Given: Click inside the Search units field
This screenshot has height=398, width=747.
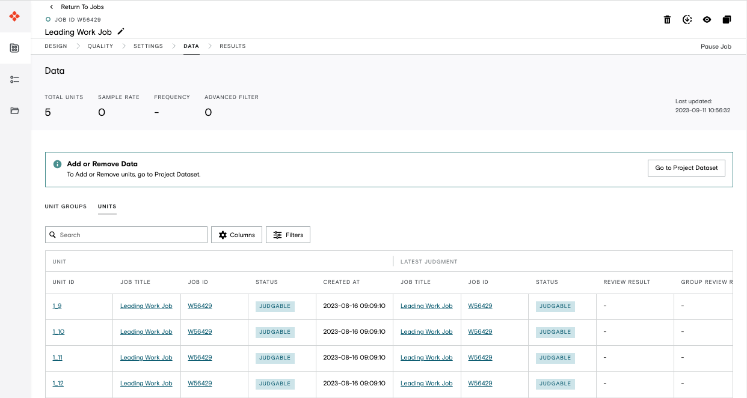Looking at the screenshot, I should pos(126,235).
